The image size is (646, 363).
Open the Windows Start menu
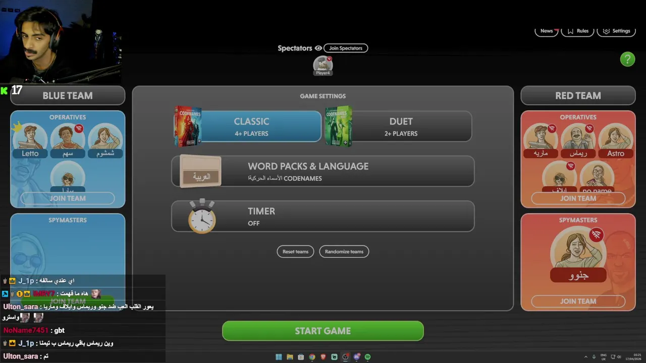(x=279, y=357)
